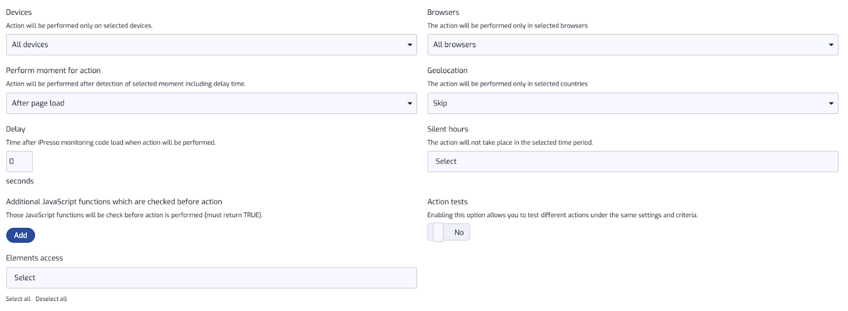848x311 pixels.
Task: Click the arrow on Perform moment dropdown
Action: pos(410,103)
